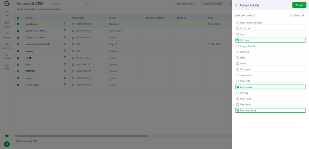Toggle the Select All checkbox

coord(292,15)
